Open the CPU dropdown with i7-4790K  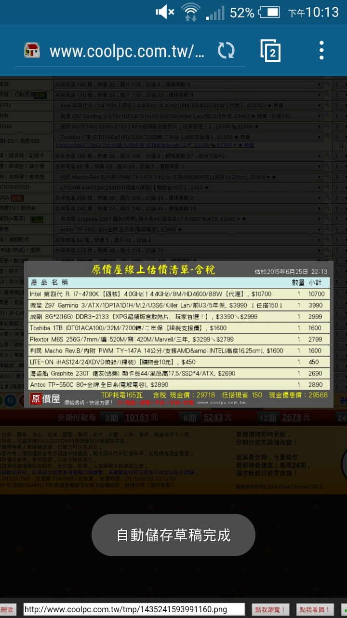[x=188, y=105]
